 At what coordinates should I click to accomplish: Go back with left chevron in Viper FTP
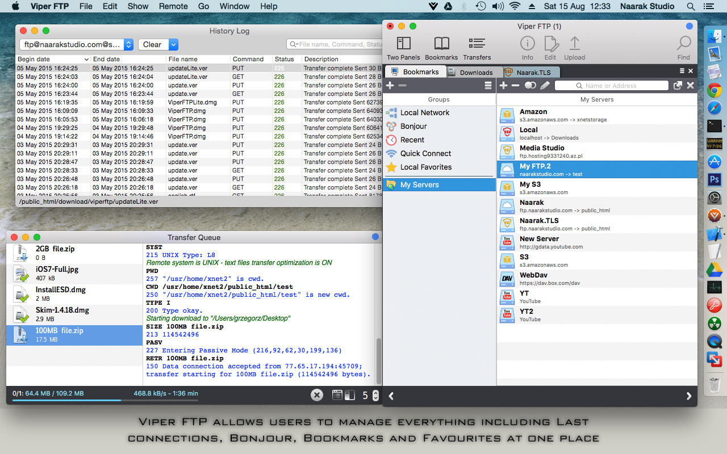coord(391,396)
